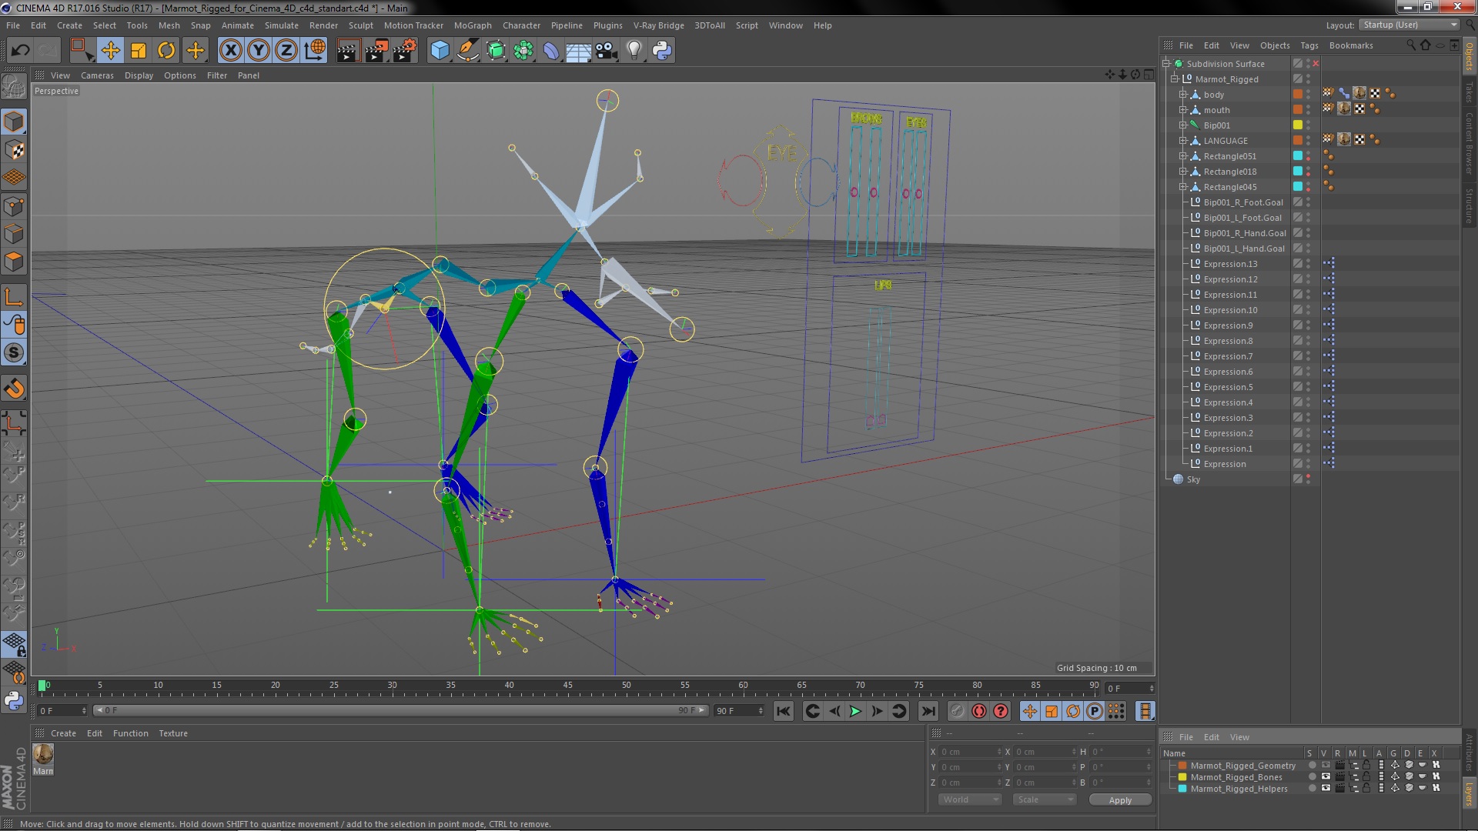Expand the Rectangle051 object

[1183, 156]
